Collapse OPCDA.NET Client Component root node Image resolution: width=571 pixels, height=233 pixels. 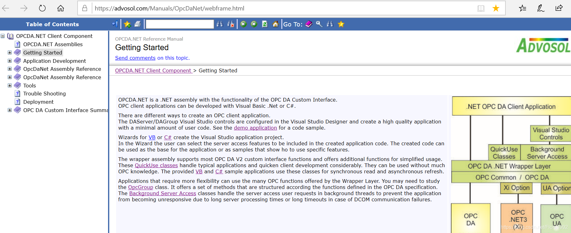click(2, 36)
